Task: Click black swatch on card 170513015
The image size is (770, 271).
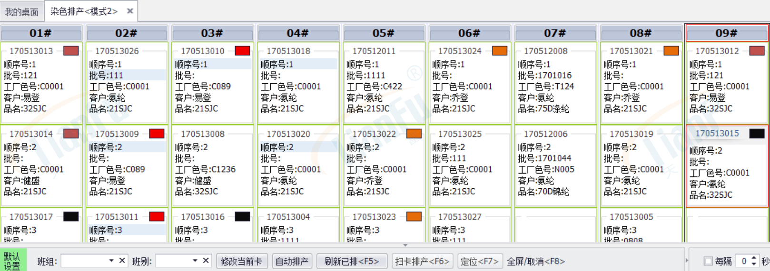Action: (757, 134)
